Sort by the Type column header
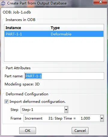The image size is (108, 137). click(76, 28)
